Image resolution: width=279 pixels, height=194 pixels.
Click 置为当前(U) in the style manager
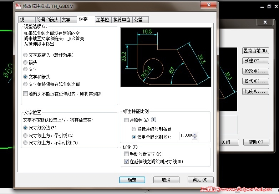click(x=255, y=51)
